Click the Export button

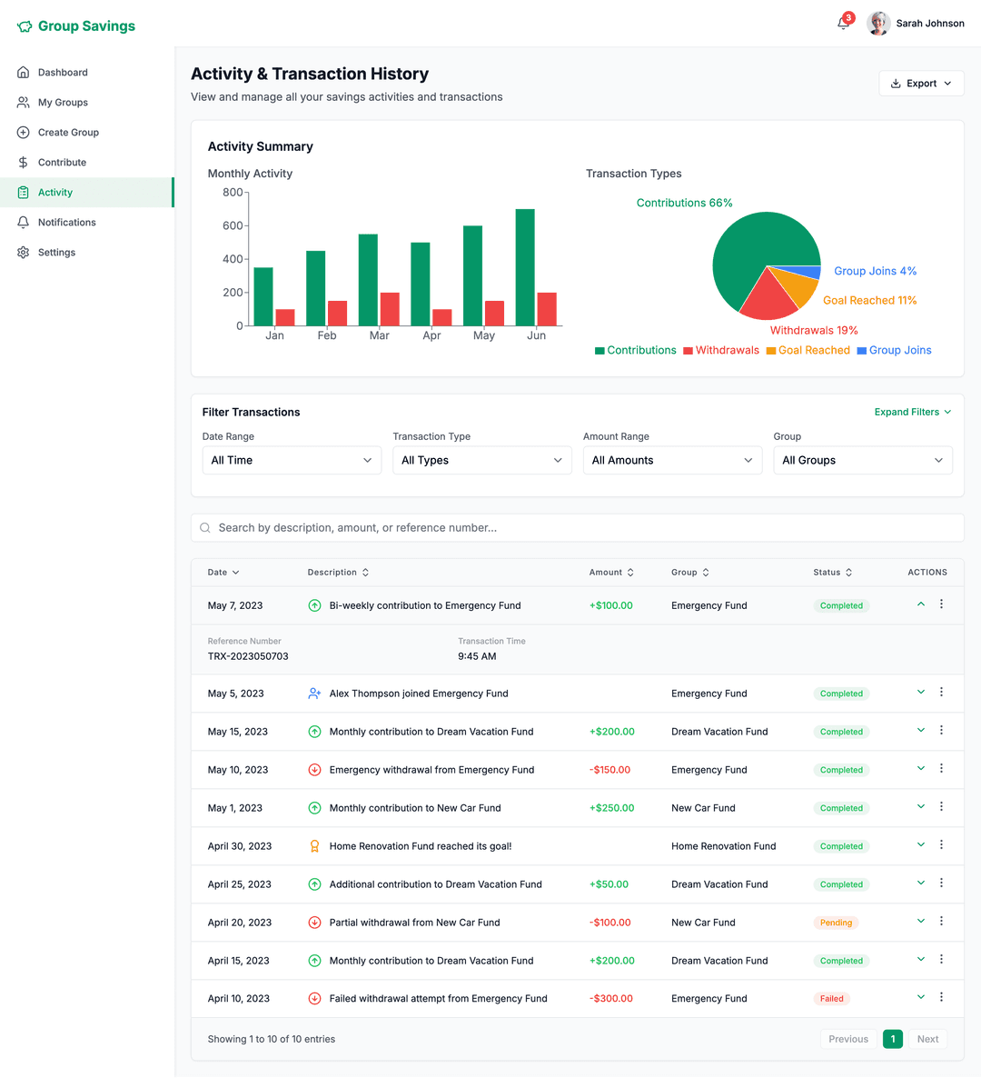(x=921, y=84)
